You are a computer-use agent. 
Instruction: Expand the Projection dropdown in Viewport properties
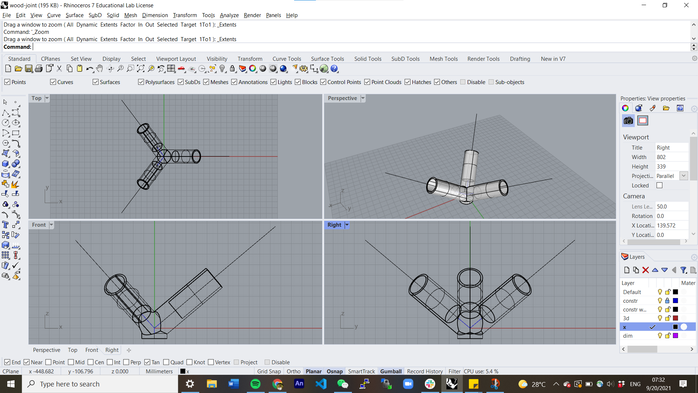(x=683, y=176)
